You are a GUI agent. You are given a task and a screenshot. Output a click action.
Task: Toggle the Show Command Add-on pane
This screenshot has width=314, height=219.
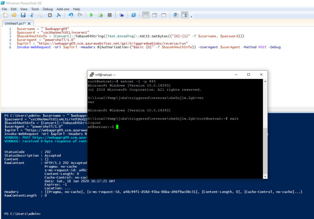(x=185, y=15)
